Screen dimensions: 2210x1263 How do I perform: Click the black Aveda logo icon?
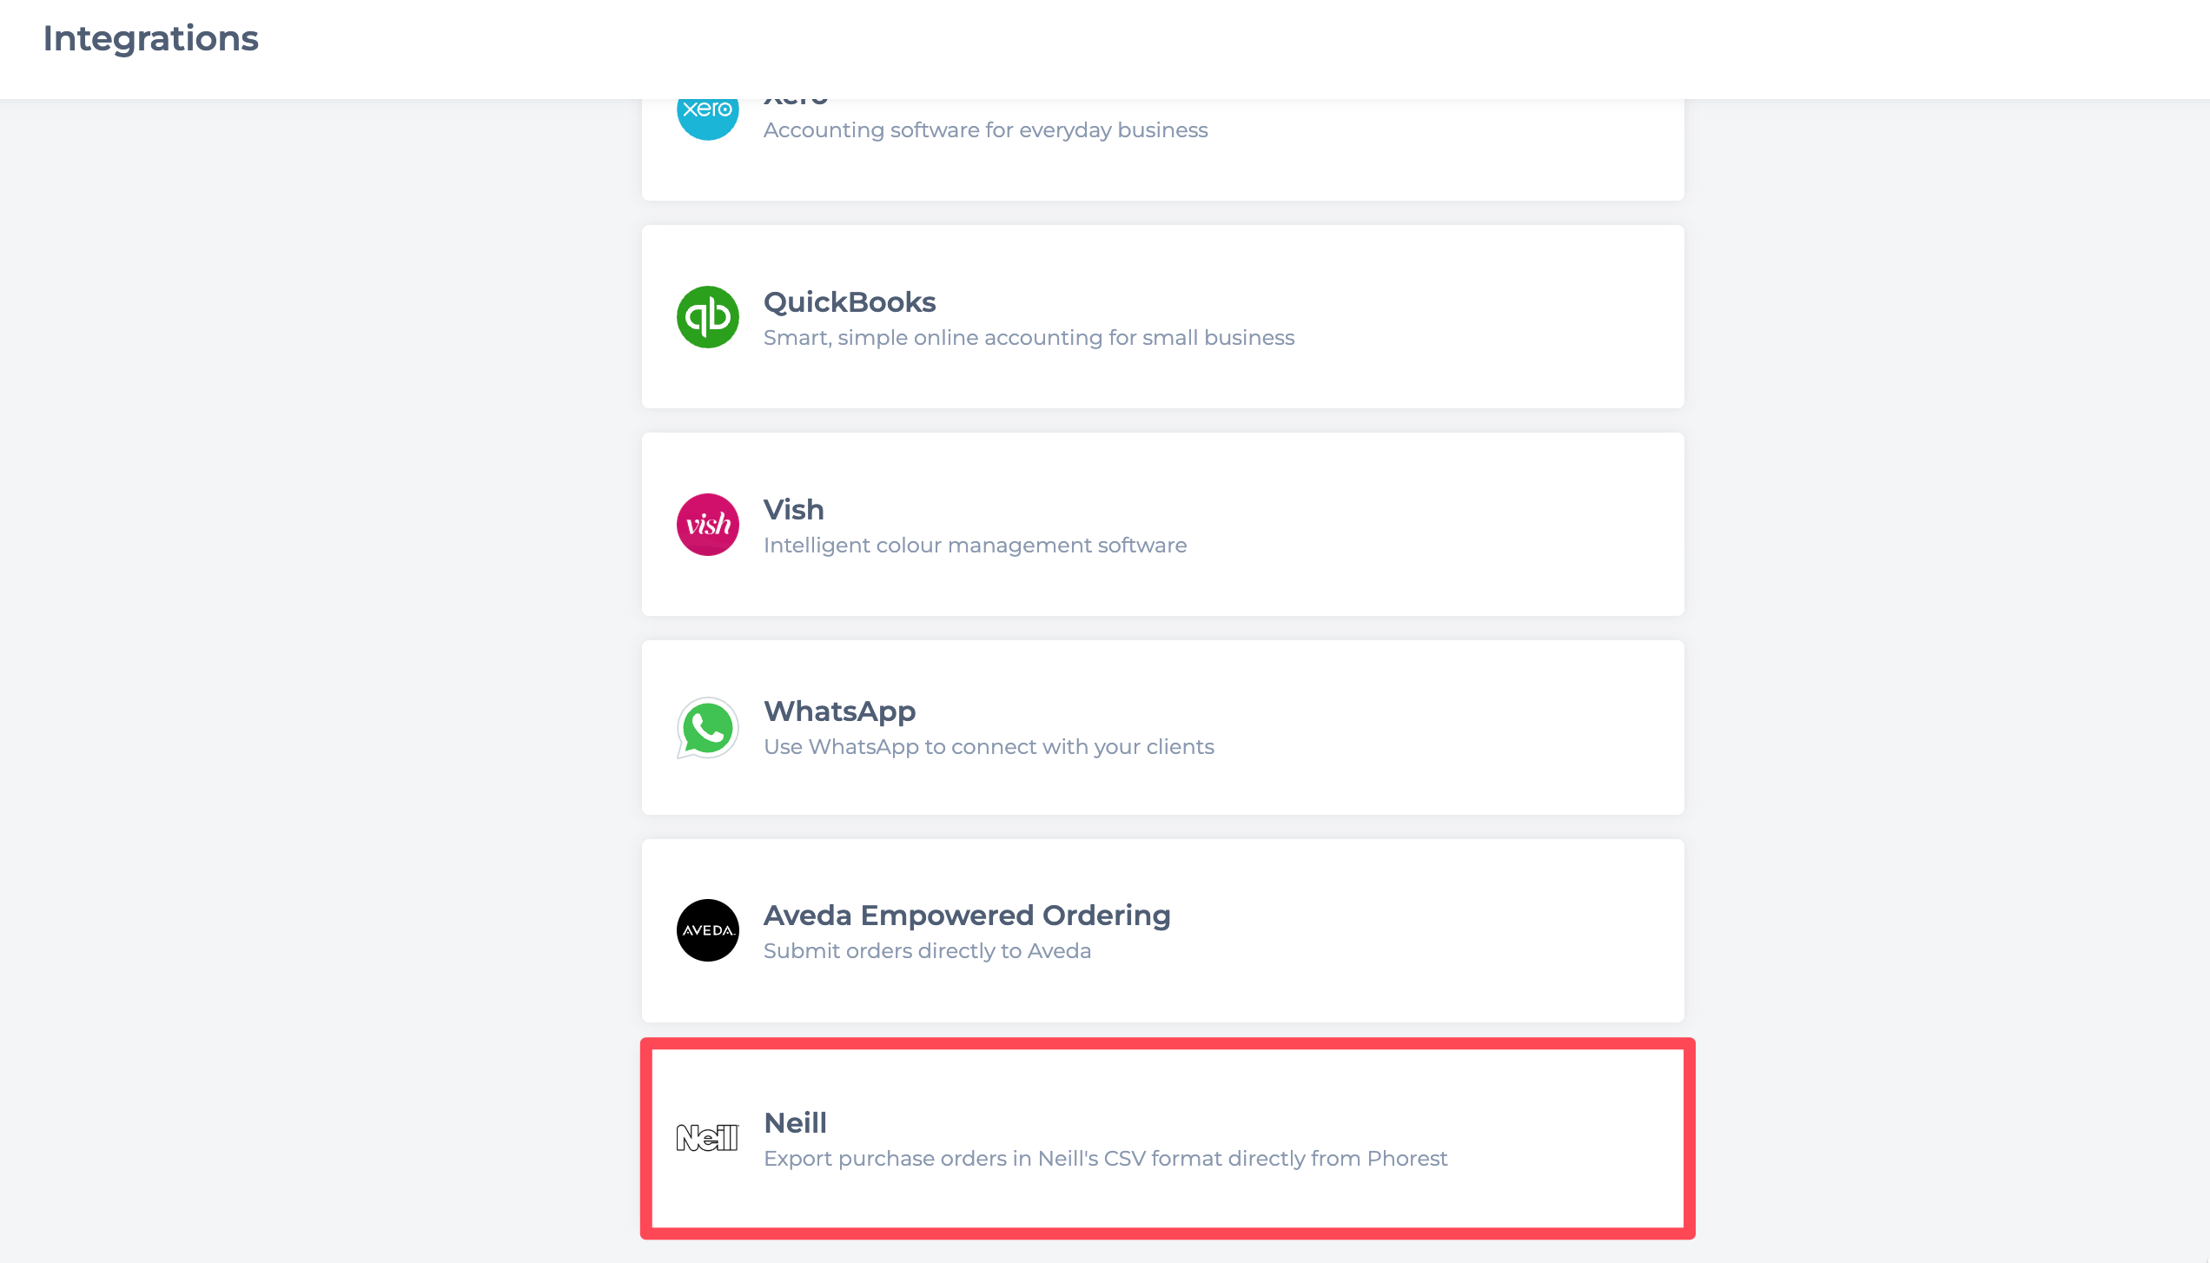707,930
